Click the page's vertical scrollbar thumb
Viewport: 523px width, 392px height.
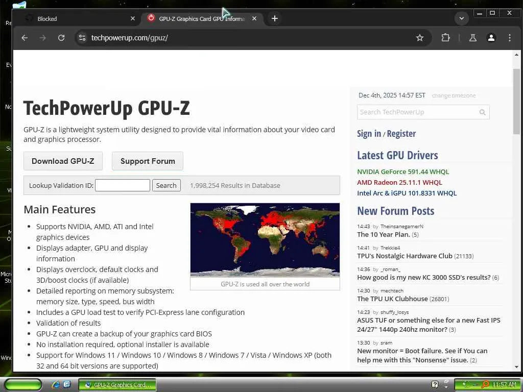(x=516, y=102)
